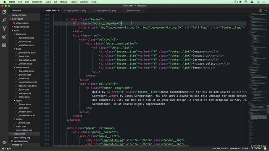Open the Tasks menu
269x151 pixels.
coord(74,2)
